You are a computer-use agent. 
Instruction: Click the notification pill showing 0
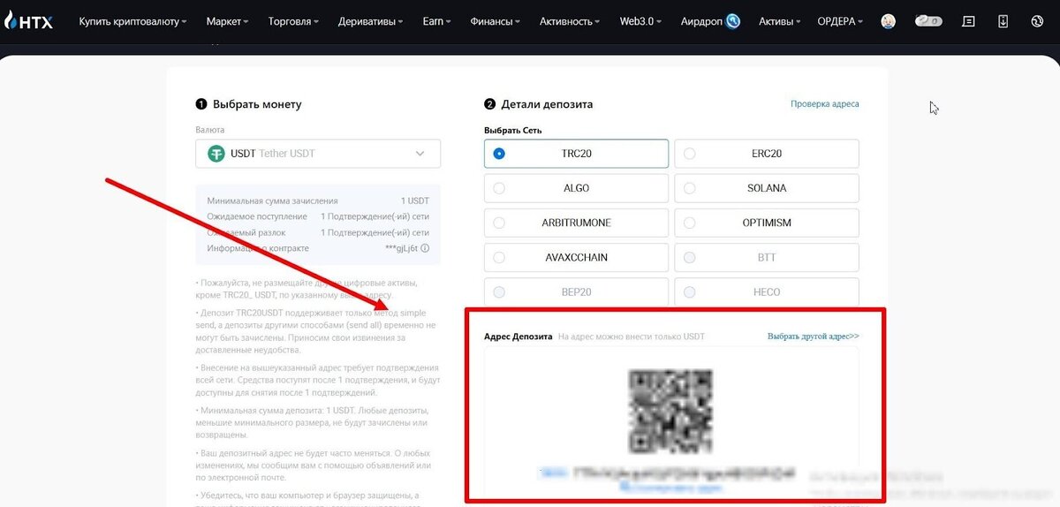[x=927, y=21]
